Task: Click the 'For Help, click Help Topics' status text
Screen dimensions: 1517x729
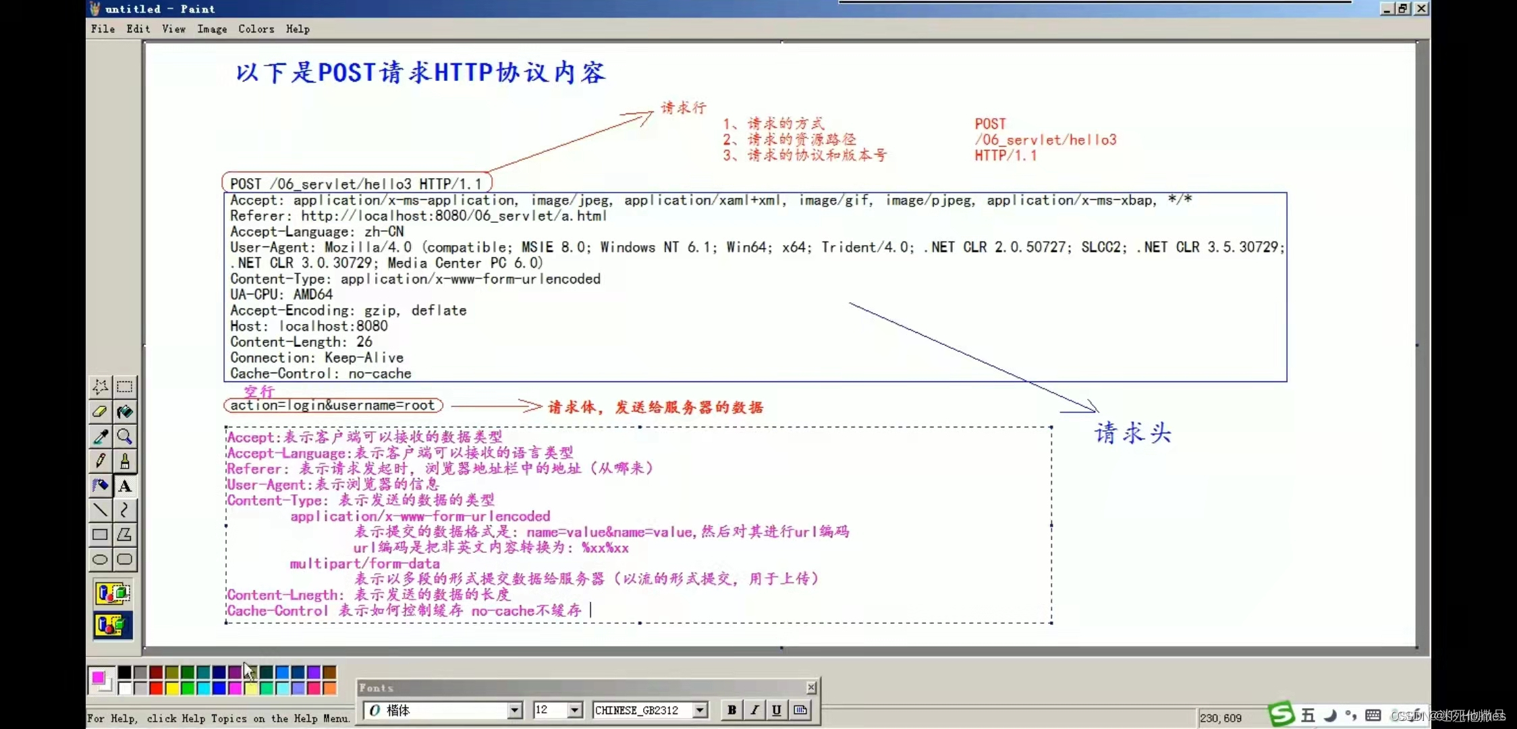Action: coord(219,718)
